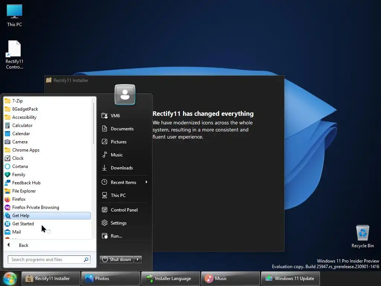Expand the Accessibility folder
381x286 pixels.
click(x=47, y=117)
